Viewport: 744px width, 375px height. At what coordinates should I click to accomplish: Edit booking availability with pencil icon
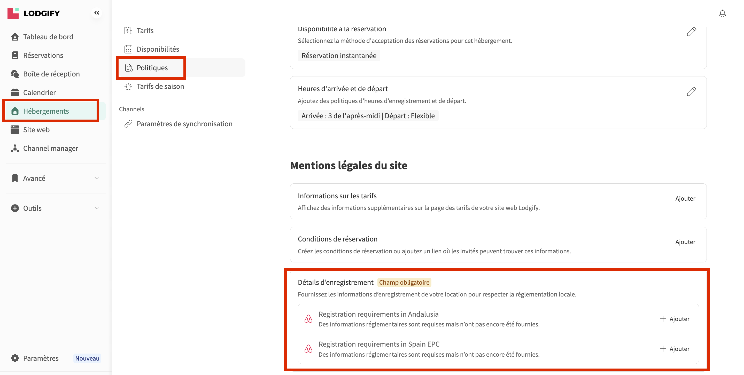691,32
